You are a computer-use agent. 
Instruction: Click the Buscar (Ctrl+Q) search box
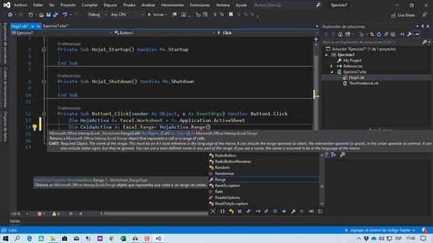287,5
